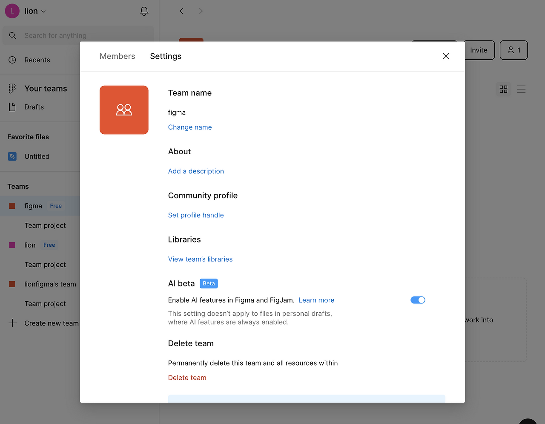Screen dimensions: 545x424
Task: Go forward with the right arrow
Action: [x=201, y=11]
